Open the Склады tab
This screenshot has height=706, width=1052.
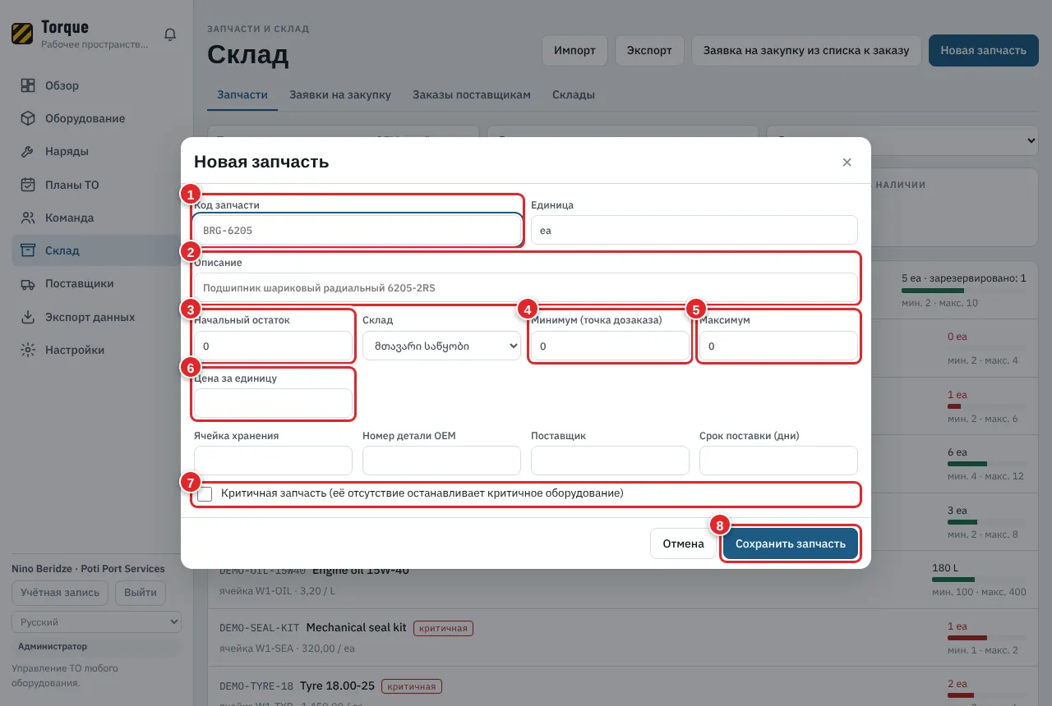pos(574,94)
